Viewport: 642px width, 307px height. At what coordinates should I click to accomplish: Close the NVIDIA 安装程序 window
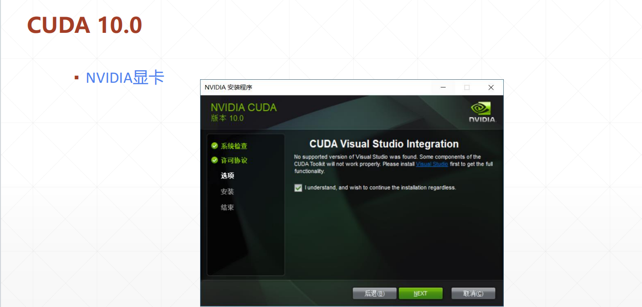click(491, 88)
